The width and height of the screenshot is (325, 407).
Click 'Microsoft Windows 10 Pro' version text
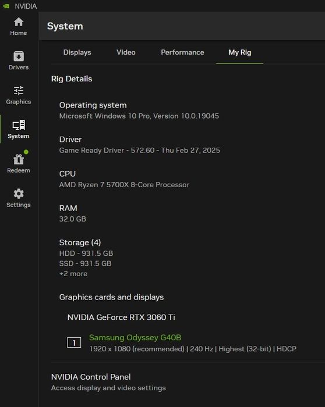[139, 116]
